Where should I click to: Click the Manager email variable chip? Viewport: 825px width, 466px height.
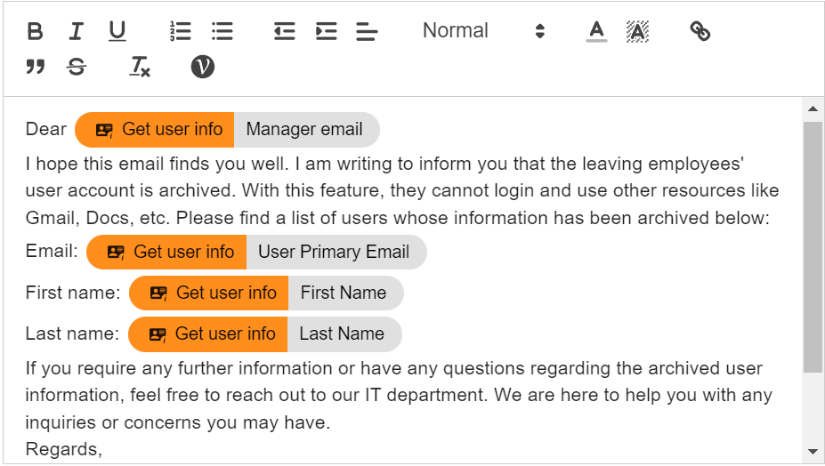(304, 130)
